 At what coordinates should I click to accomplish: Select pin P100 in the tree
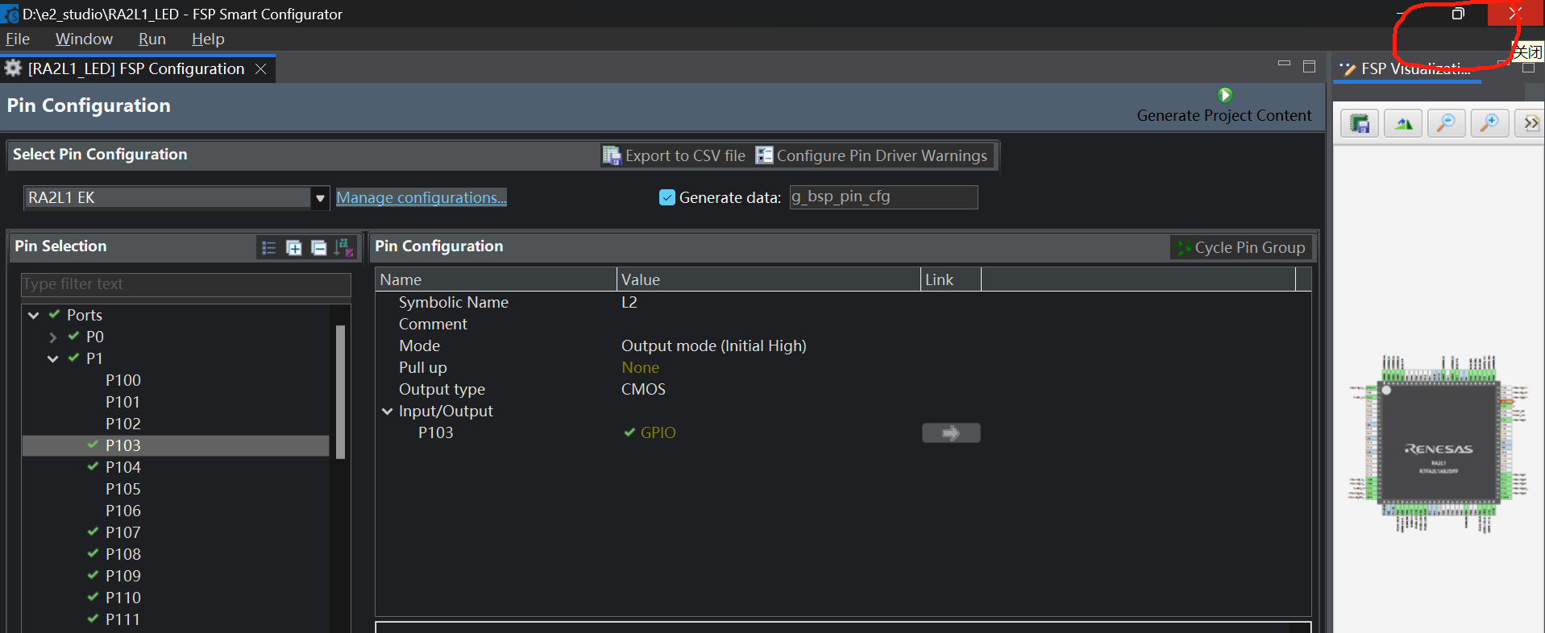coord(123,380)
